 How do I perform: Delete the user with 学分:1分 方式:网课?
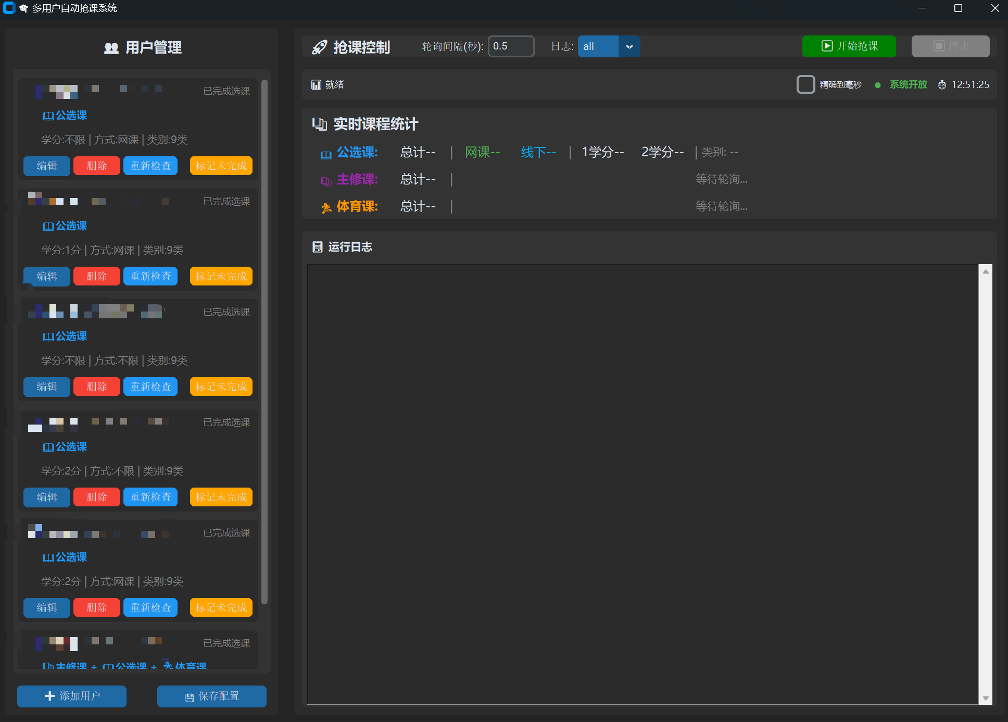[97, 277]
